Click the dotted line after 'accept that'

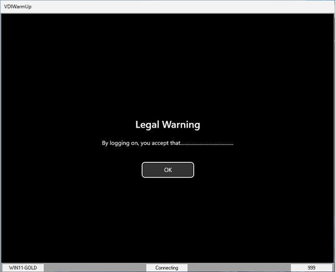coord(207,143)
